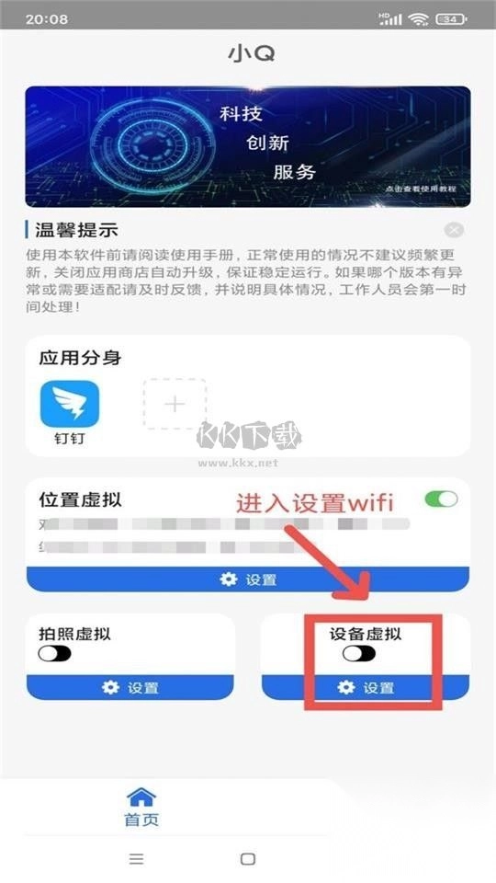Tap gear icon in 位置虚拟 settings bar
Screen dimensions: 496x883
coord(229,579)
